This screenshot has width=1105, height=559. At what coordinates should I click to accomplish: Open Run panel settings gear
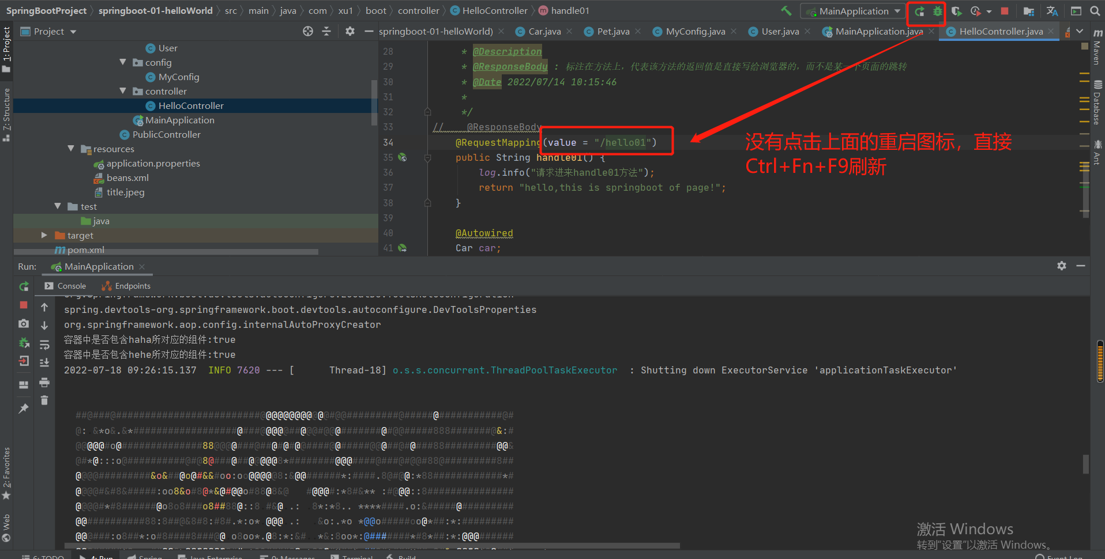point(1062,266)
